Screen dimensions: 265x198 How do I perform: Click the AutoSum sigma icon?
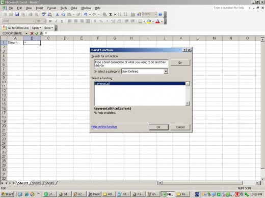point(111,15)
